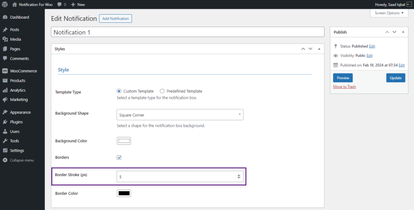Click the Style section heading
The image size is (414, 210).
point(63,70)
